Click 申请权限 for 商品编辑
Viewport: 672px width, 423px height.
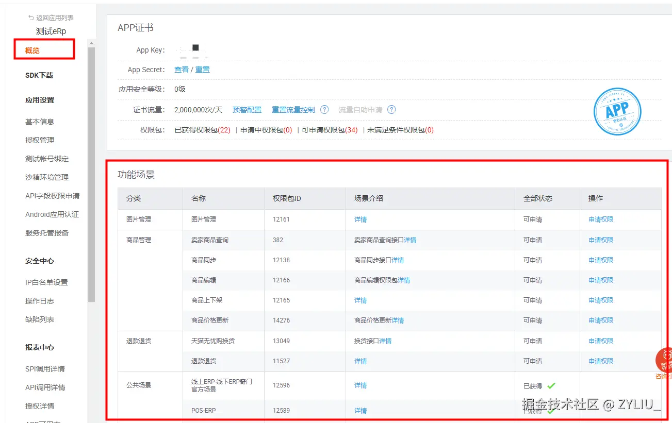point(601,280)
